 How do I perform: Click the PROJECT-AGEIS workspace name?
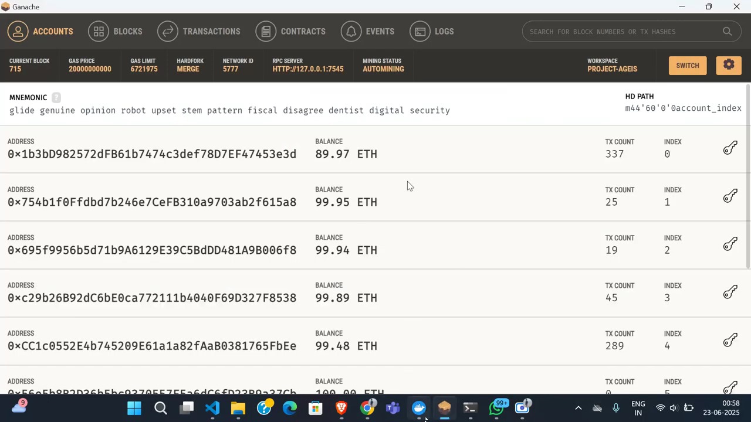click(612, 69)
